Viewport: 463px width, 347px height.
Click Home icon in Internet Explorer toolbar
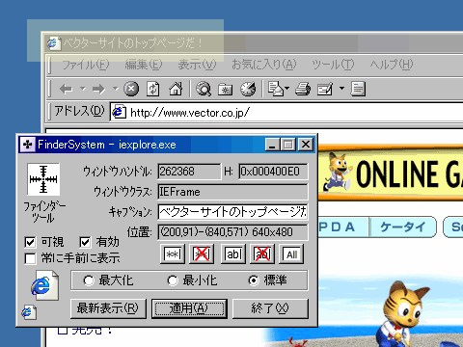coord(176,89)
